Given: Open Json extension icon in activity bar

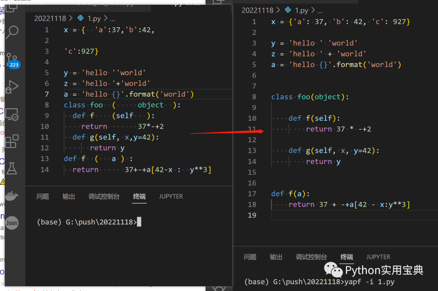Looking at the screenshot, I should [x=12, y=223].
